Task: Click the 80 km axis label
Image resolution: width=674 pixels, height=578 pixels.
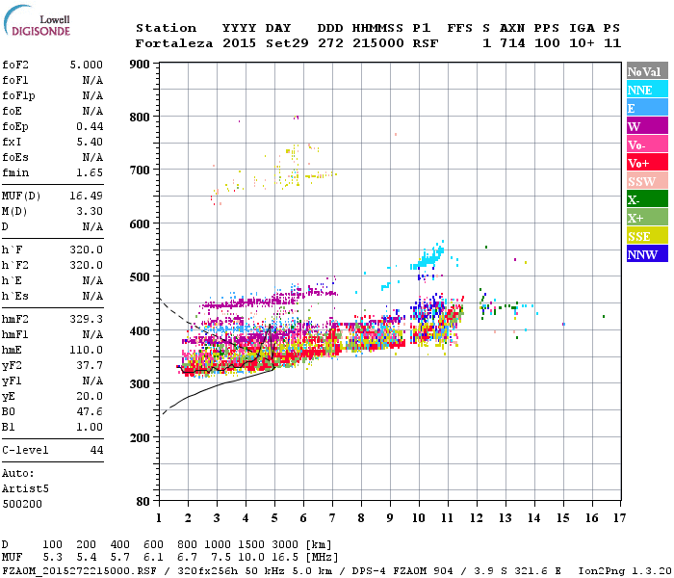Action: [143, 501]
